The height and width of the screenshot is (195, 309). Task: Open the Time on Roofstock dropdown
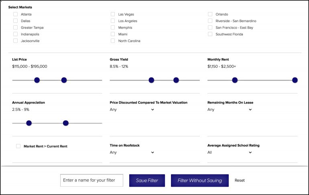[132, 152]
